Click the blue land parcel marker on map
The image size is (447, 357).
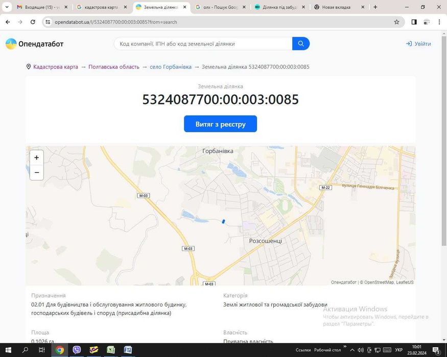click(x=224, y=221)
